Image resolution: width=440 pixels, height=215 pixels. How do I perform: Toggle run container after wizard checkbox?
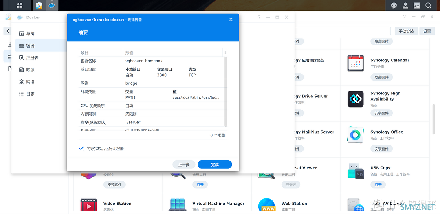(81, 149)
